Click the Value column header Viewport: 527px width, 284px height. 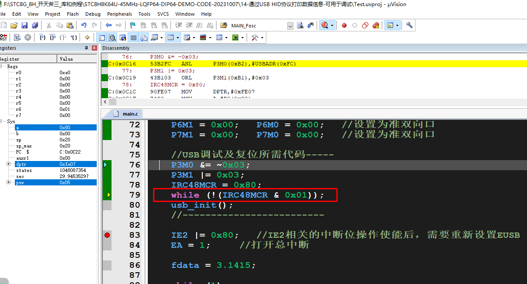point(77,59)
